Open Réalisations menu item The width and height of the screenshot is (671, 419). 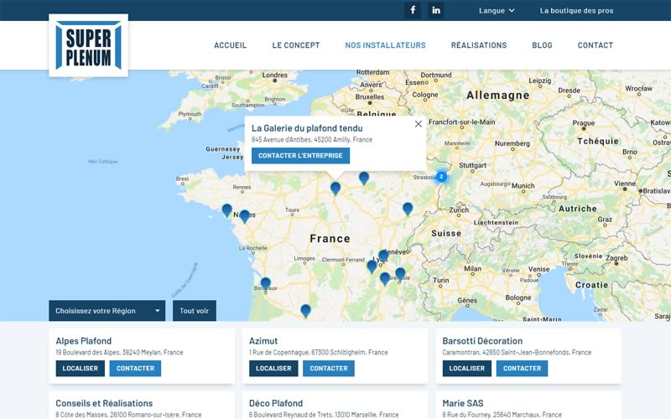[479, 45]
